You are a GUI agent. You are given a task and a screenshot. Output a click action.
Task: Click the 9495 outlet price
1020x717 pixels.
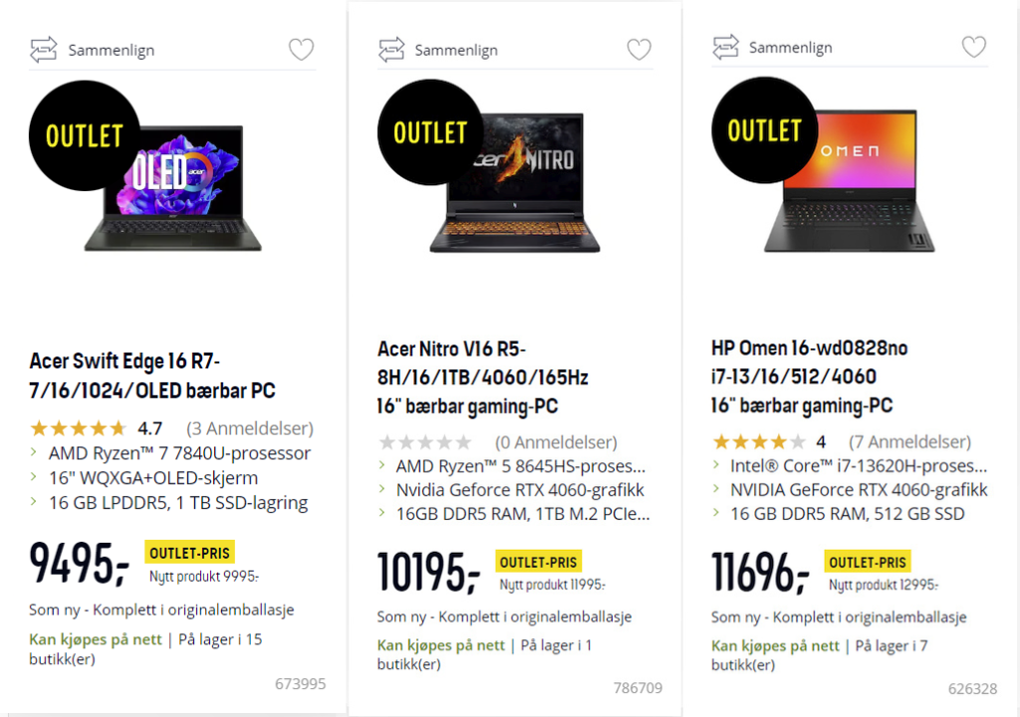click(x=80, y=563)
